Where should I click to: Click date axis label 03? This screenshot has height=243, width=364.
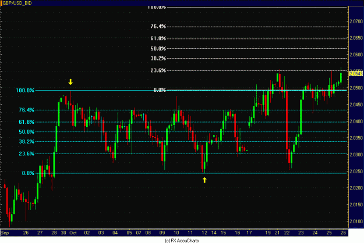(101, 233)
